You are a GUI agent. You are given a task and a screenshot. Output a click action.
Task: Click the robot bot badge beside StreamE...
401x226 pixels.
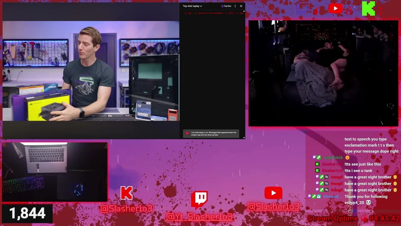[319, 196]
